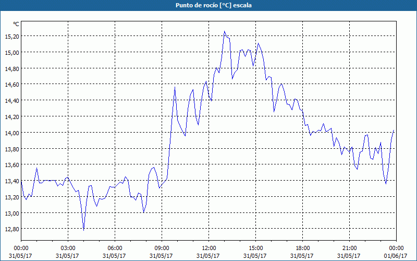Click the 14,60 y-axis value

12,85
